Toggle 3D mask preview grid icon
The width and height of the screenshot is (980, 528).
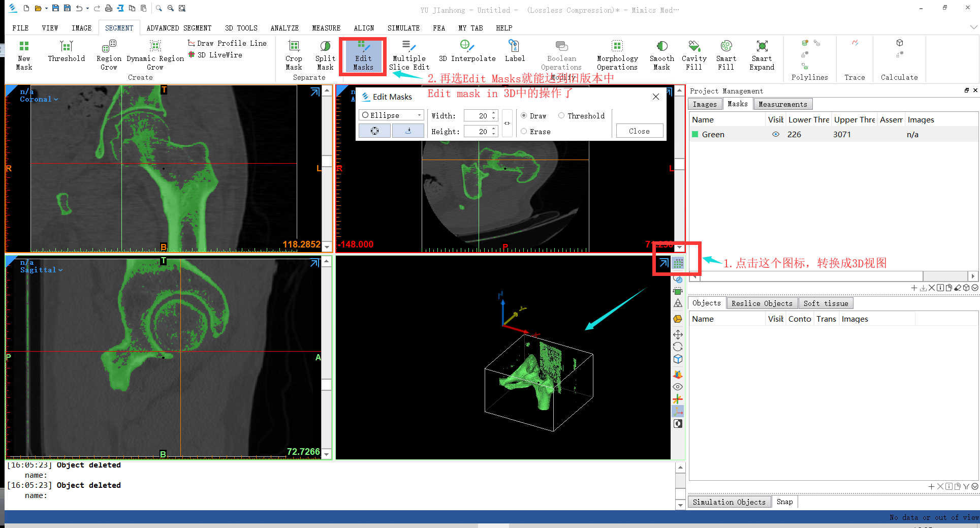pos(678,263)
